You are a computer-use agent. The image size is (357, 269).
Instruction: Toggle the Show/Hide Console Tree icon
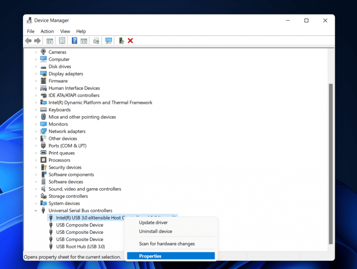50,40
